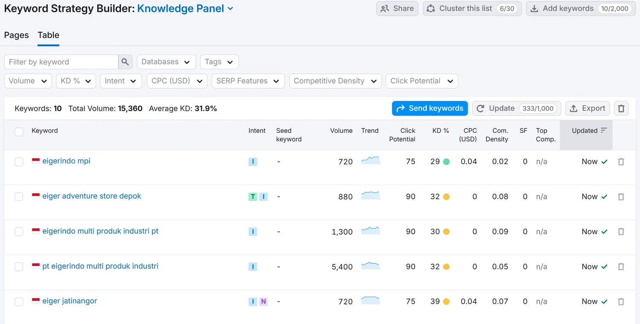640x324 pixels.
Task: Open eigerindo multi produk industri pt link
Action: tap(100, 231)
